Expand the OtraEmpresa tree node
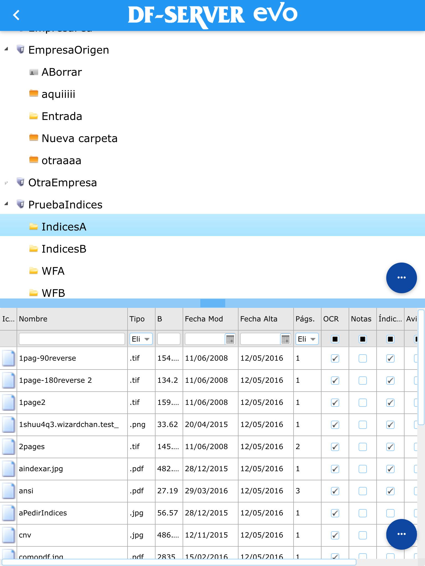 pyautogui.click(x=6, y=183)
